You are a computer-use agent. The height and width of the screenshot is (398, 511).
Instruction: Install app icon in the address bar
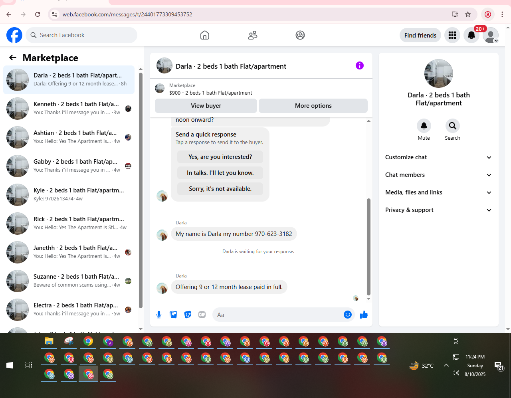(455, 14)
